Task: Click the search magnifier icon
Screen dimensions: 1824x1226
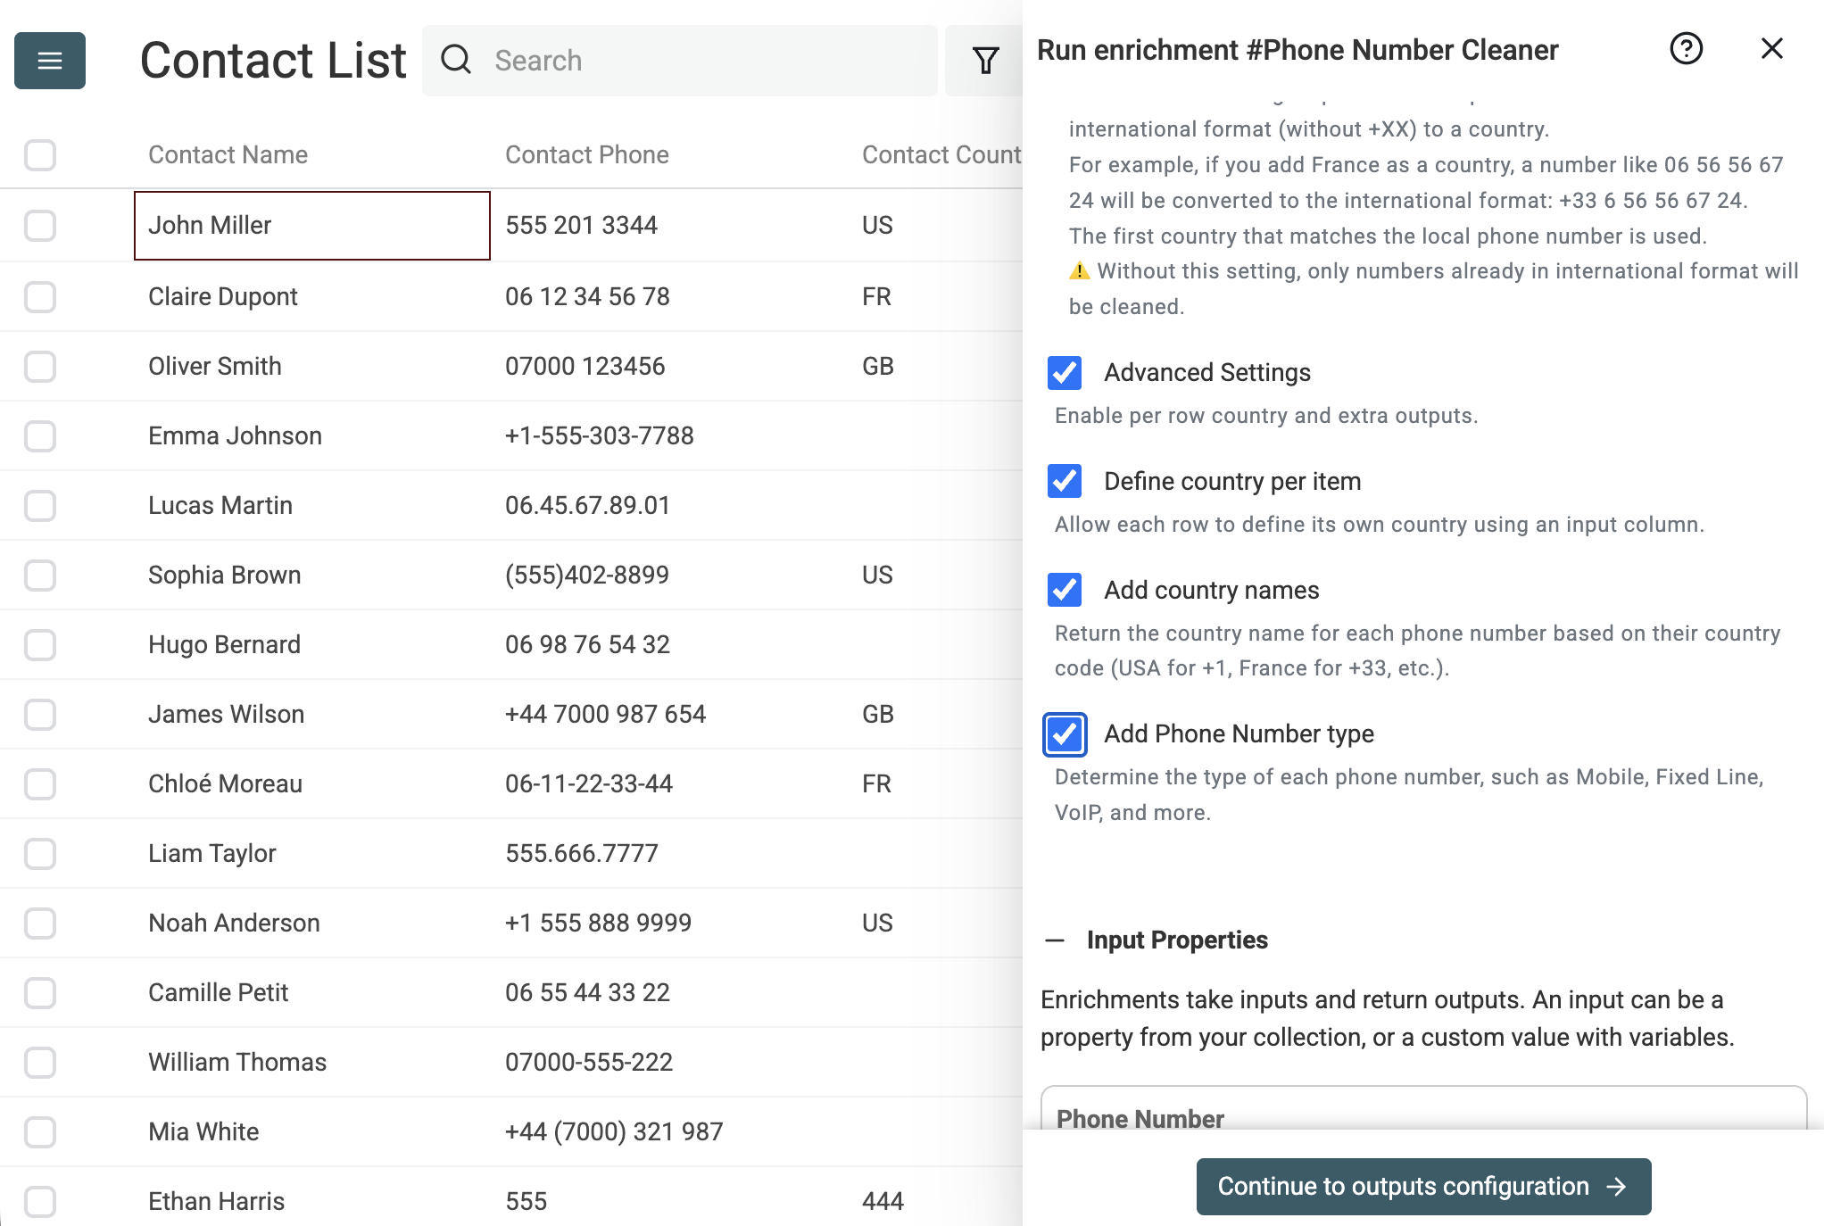Action: click(456, 60)
